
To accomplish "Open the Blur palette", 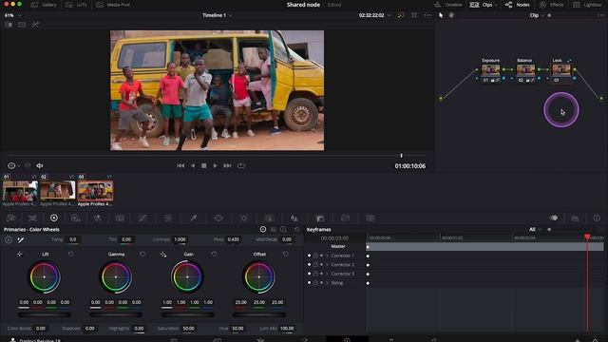I will point(294,218).
